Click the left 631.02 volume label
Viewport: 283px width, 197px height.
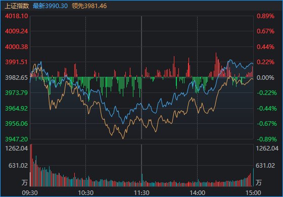[x=18, y=165]
